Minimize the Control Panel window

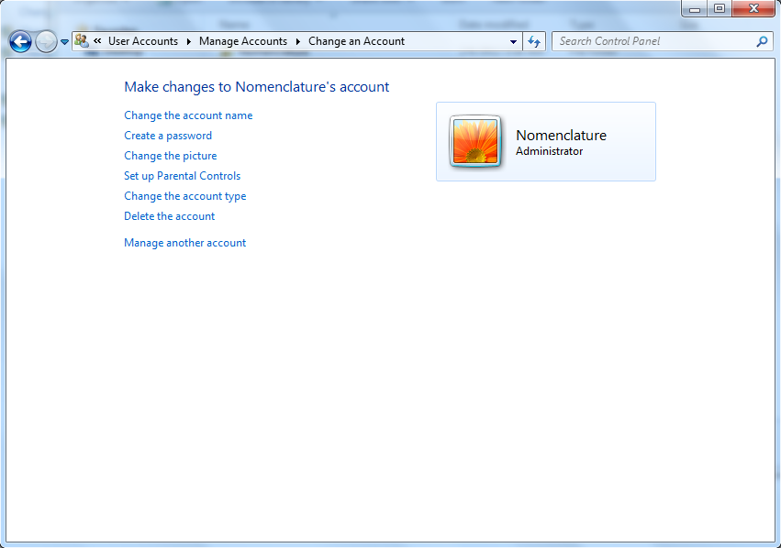(695, 8)
